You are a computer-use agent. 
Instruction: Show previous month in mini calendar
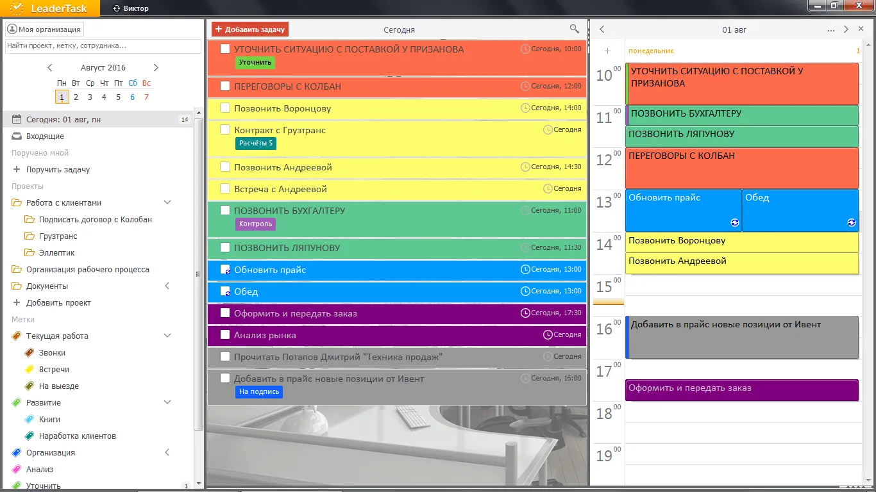click(50, 68)
